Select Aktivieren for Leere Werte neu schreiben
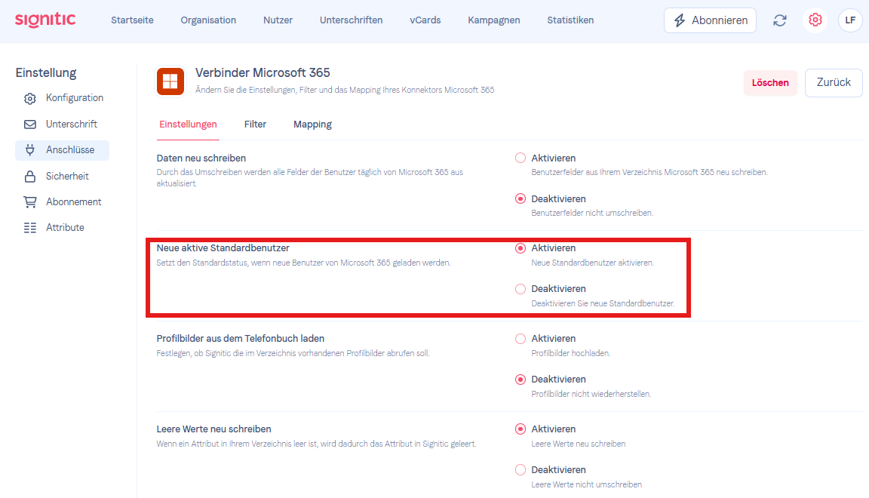 click(520, 429)
